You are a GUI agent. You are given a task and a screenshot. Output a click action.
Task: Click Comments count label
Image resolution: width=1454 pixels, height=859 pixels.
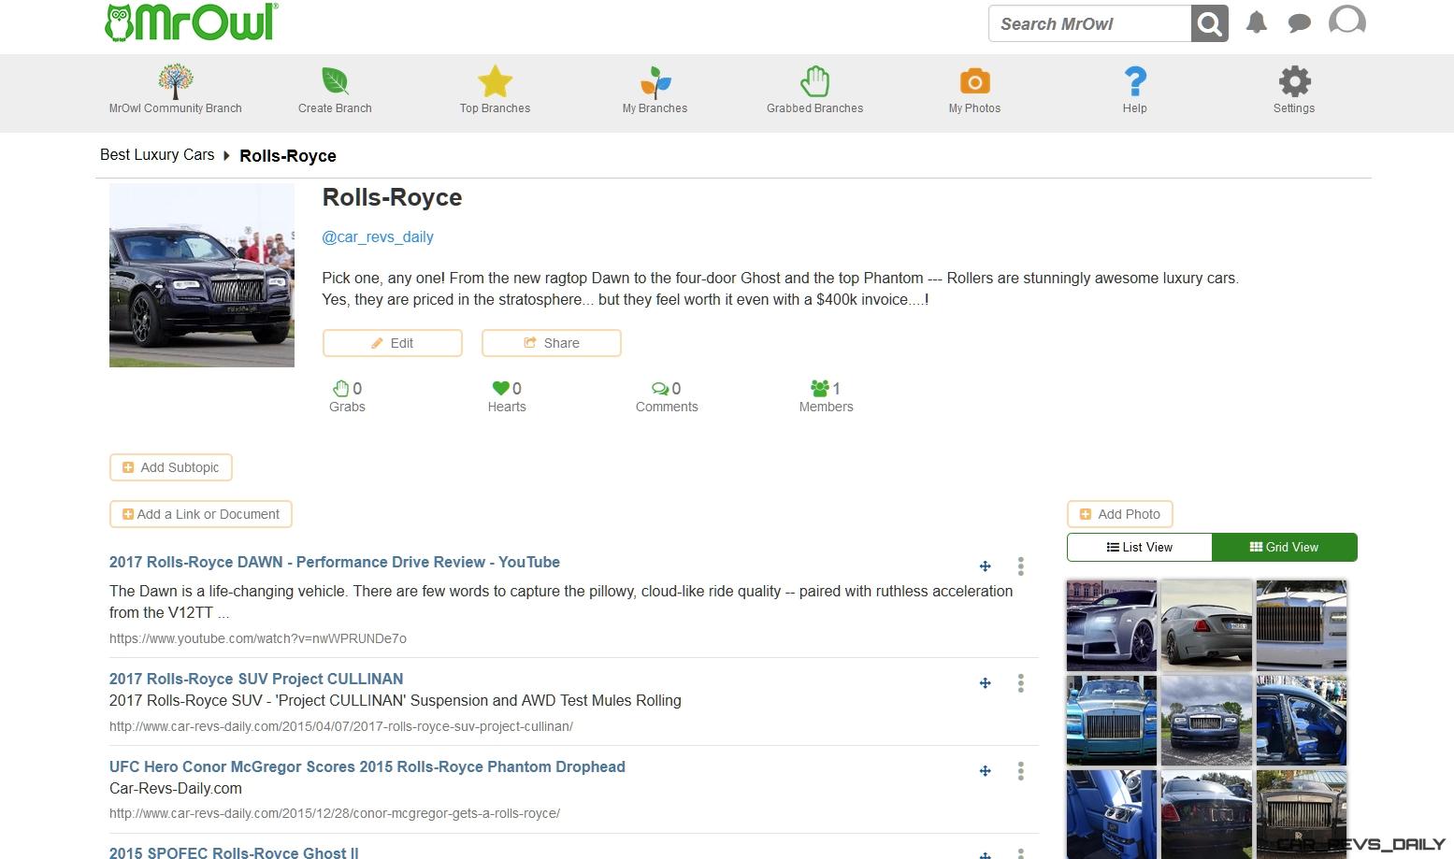[667, 408]
